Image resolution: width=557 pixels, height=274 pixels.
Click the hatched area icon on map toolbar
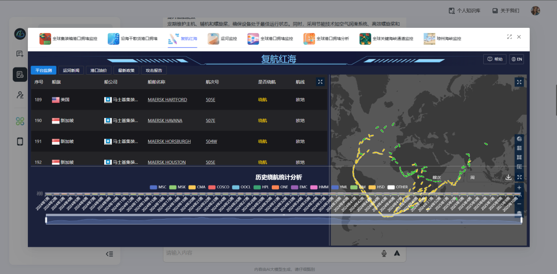click(519, 157)
